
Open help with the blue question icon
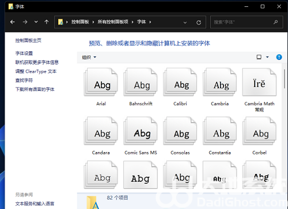(x=279, y=57)
